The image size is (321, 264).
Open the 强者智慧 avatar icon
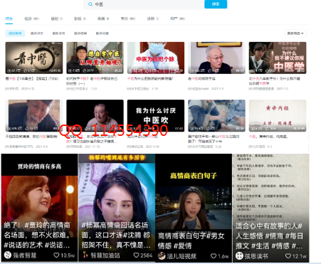(8, 255)
